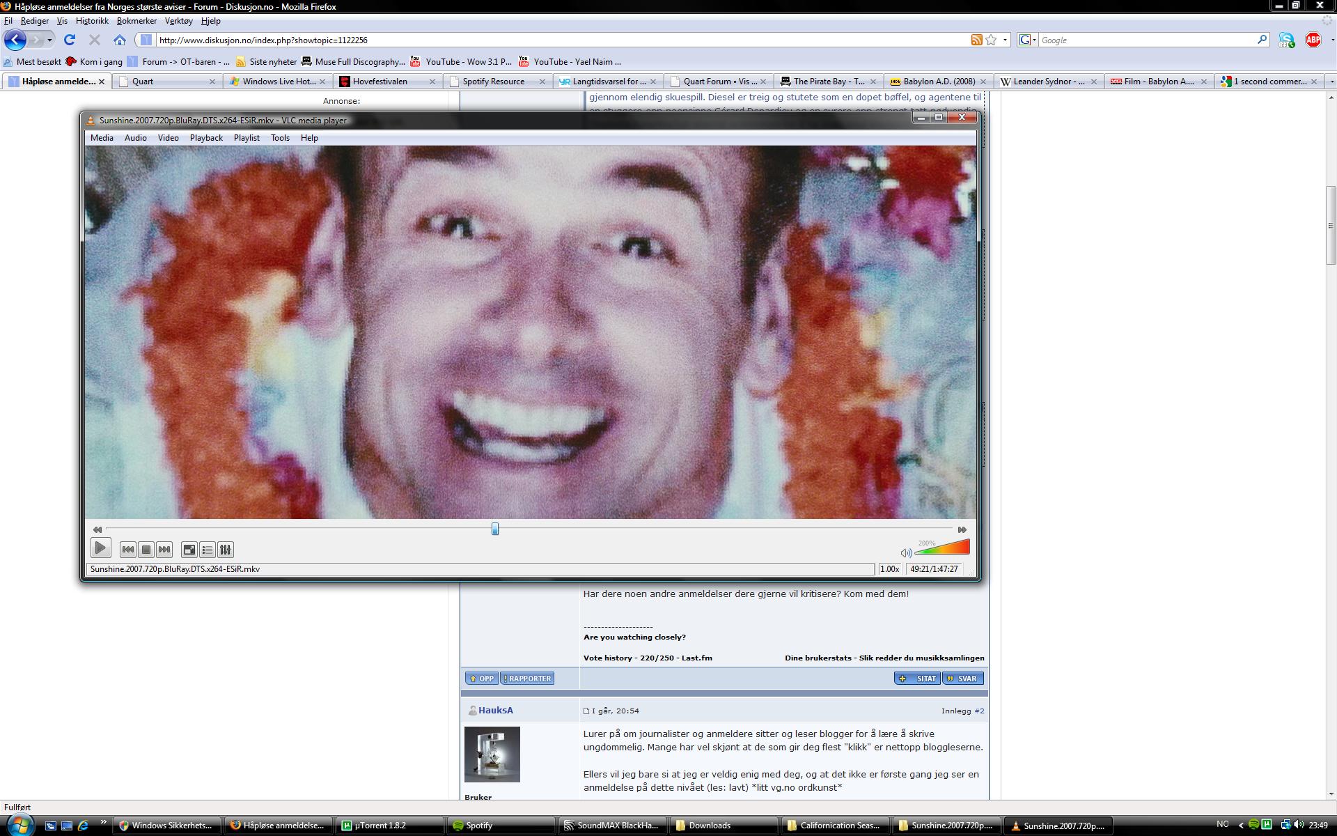
Task: Open Adblock Plus icon
Action: (1313, 40)
